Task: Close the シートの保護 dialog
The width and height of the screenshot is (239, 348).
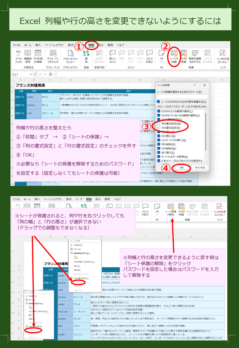Action: [x=205, y=85]
